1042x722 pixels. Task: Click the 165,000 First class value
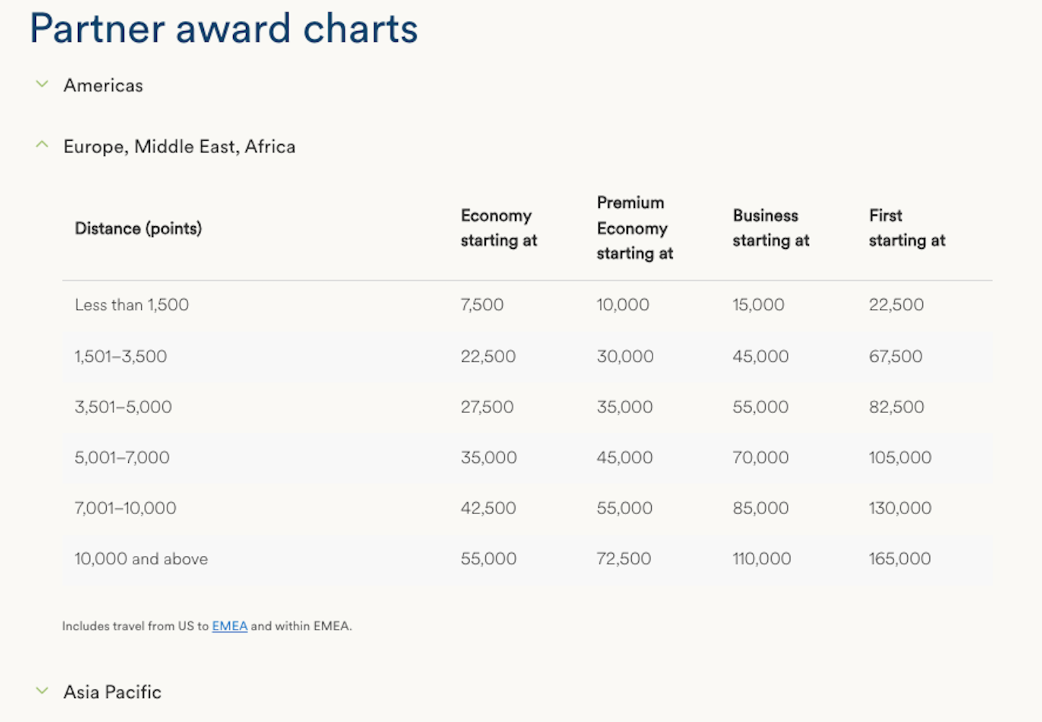[x=900, y=558]
